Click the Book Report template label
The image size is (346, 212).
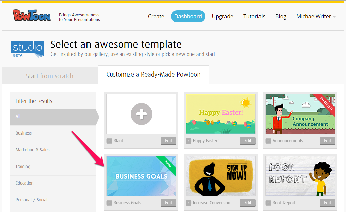coord(284,203)
